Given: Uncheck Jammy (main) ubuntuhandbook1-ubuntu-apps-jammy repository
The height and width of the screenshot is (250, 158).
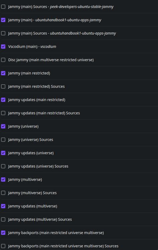Looking at the screenshot, I should [x=3, y=20].
